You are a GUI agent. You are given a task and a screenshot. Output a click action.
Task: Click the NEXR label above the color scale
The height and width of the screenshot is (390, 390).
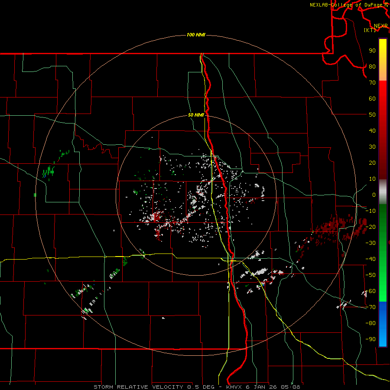point(381,26)
